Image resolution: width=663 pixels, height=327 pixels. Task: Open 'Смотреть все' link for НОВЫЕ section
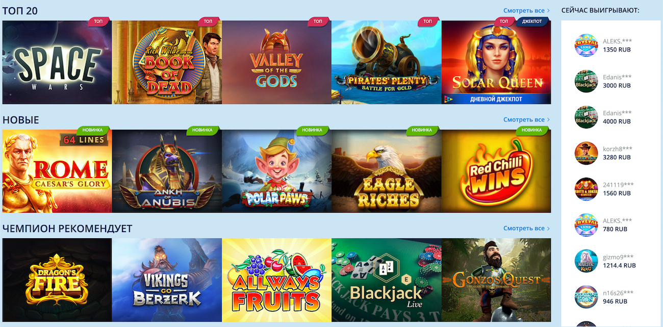point(526,119)
